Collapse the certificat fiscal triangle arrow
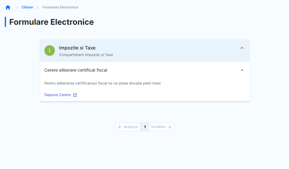The width and height of the screenshot is (289, 169). click(242, 70)
